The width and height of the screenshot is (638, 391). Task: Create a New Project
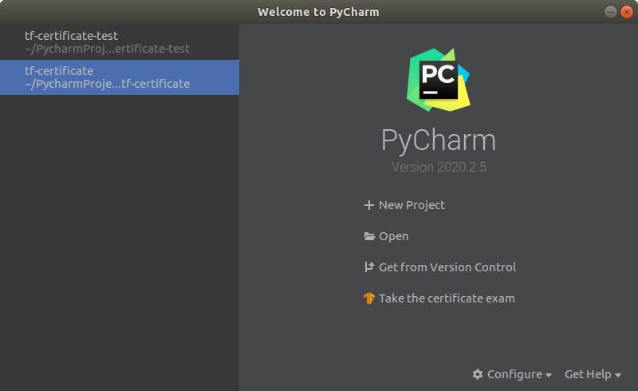(x=412, y=205)
